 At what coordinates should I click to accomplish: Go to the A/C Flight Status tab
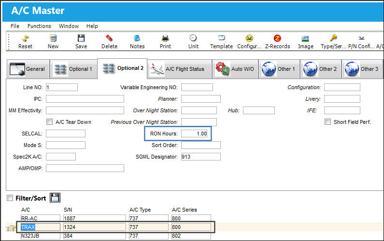tap(180, 69)
